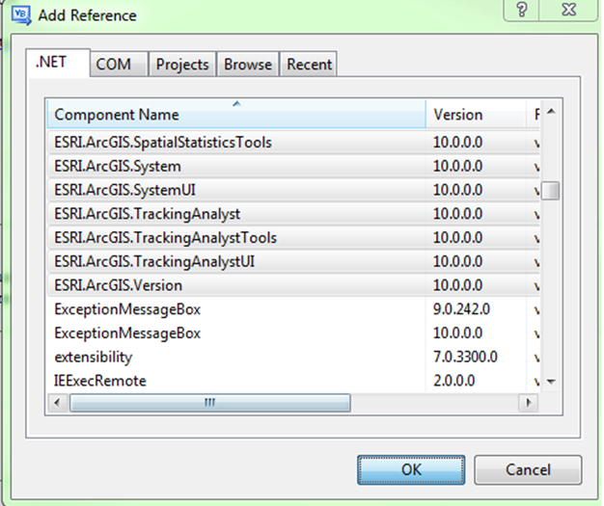
Task: Click the vertical scrollbar up arrow
Action: point(551,112)
